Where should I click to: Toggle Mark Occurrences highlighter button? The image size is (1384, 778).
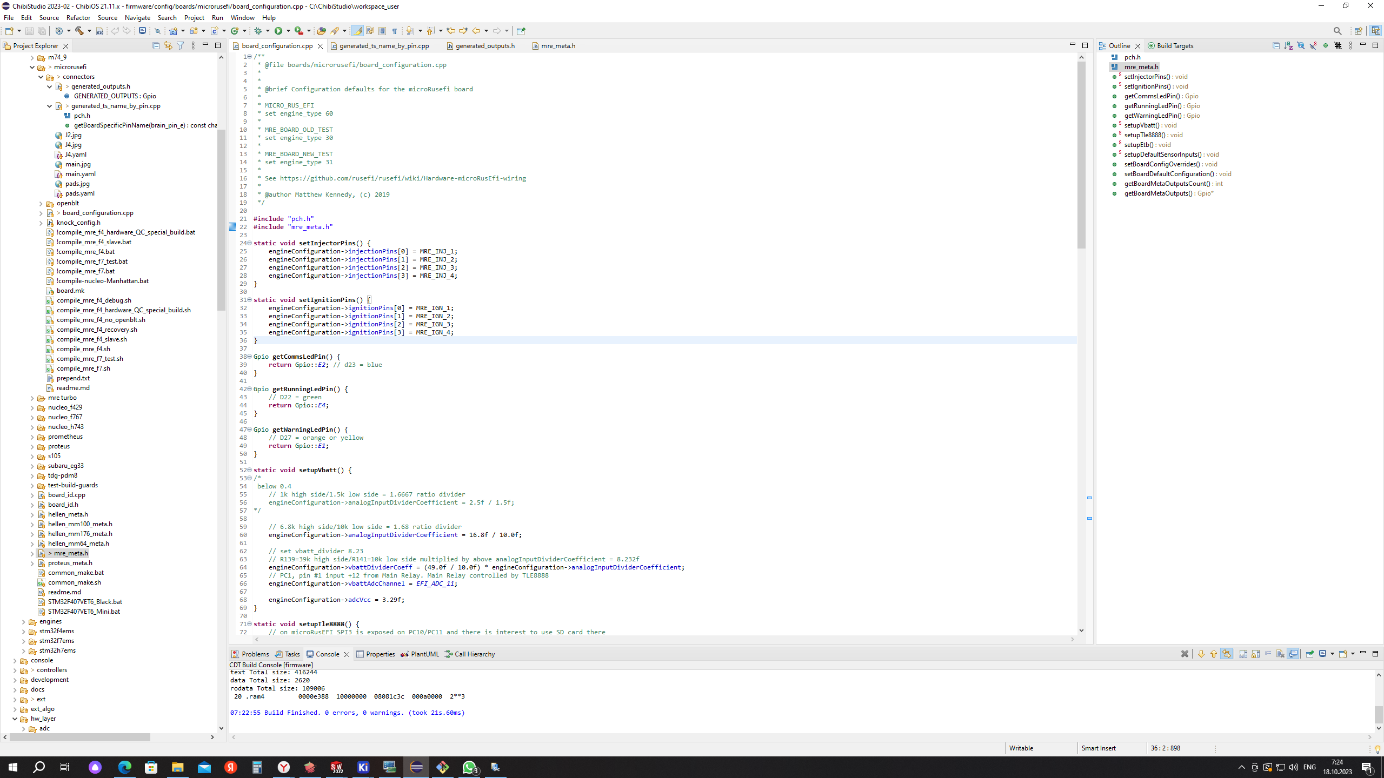tap(357, 31)
